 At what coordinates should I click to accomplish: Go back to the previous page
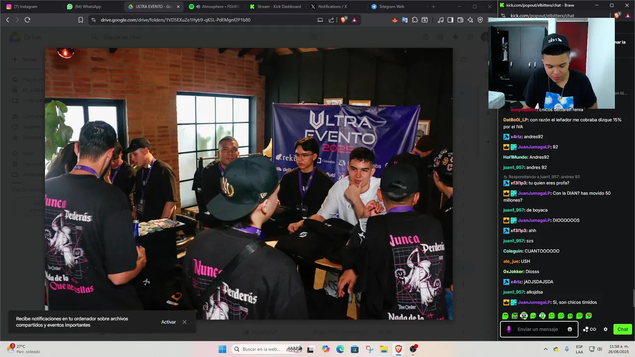point(7,20)
